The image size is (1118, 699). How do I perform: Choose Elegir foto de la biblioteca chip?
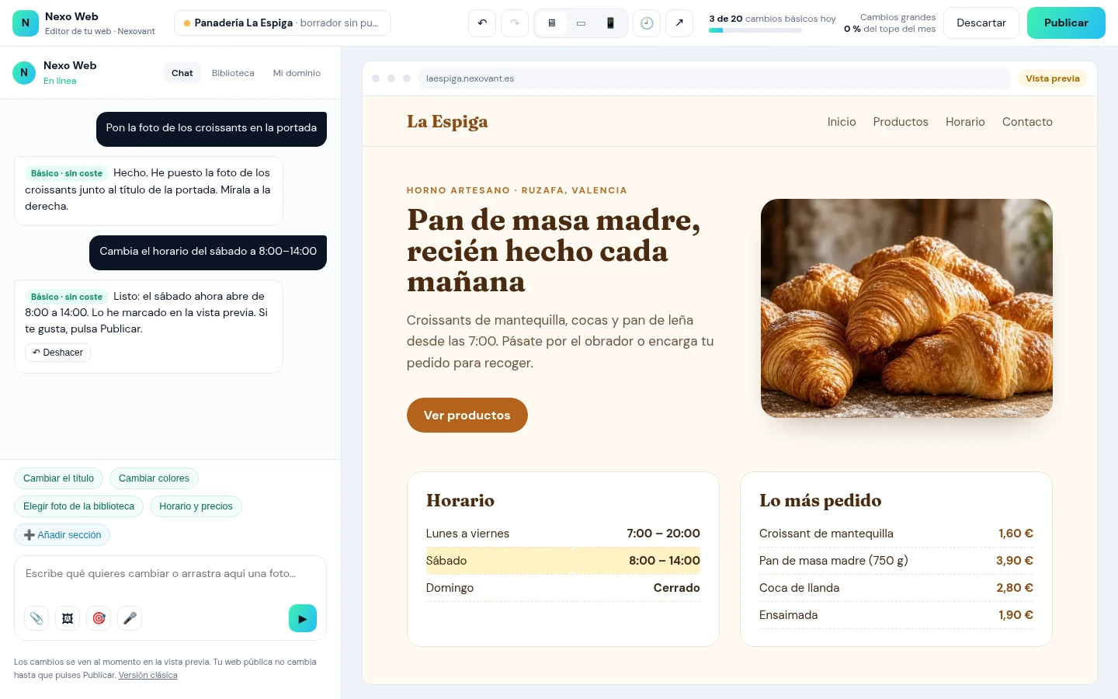coord(78,506)
